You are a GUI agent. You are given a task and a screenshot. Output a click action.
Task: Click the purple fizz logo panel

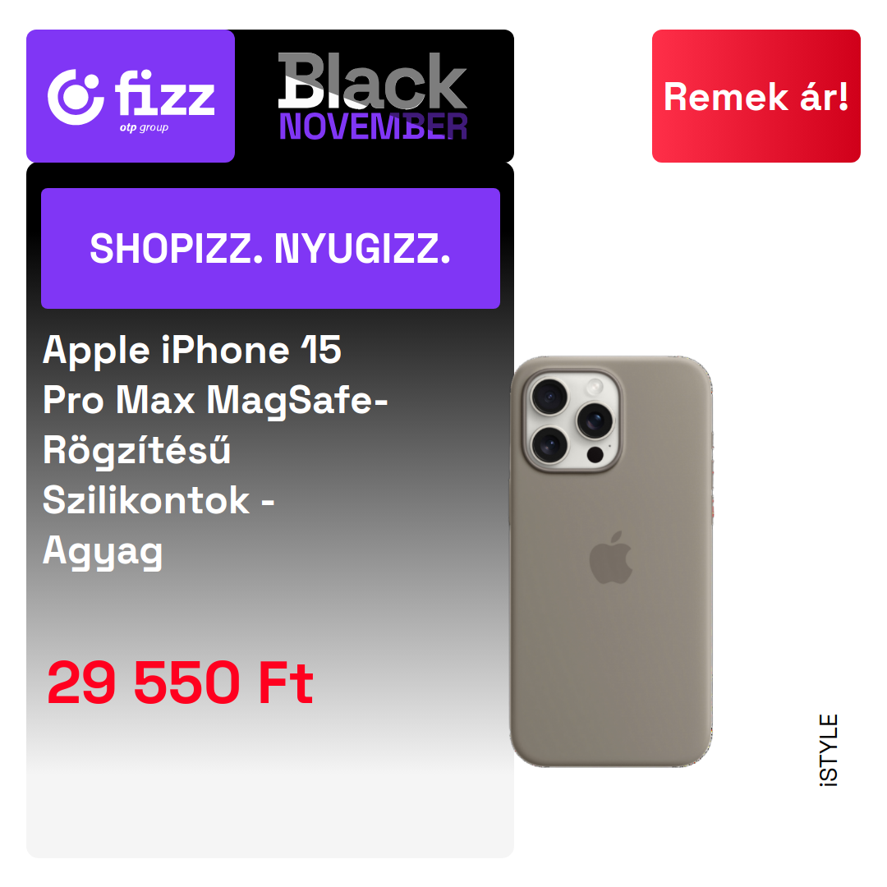click(131, 96)
